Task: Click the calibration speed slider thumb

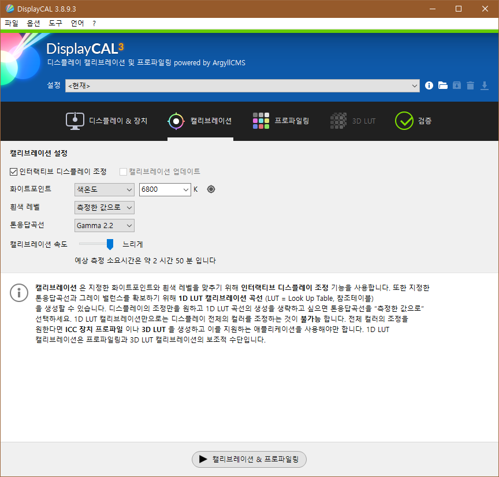Action: pyautogui.click(x=110, y=244)
